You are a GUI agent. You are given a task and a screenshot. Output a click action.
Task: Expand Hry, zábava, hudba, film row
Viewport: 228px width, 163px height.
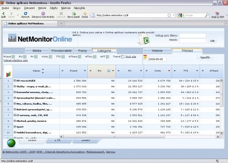pyautogui.click(x=15, y=104)
